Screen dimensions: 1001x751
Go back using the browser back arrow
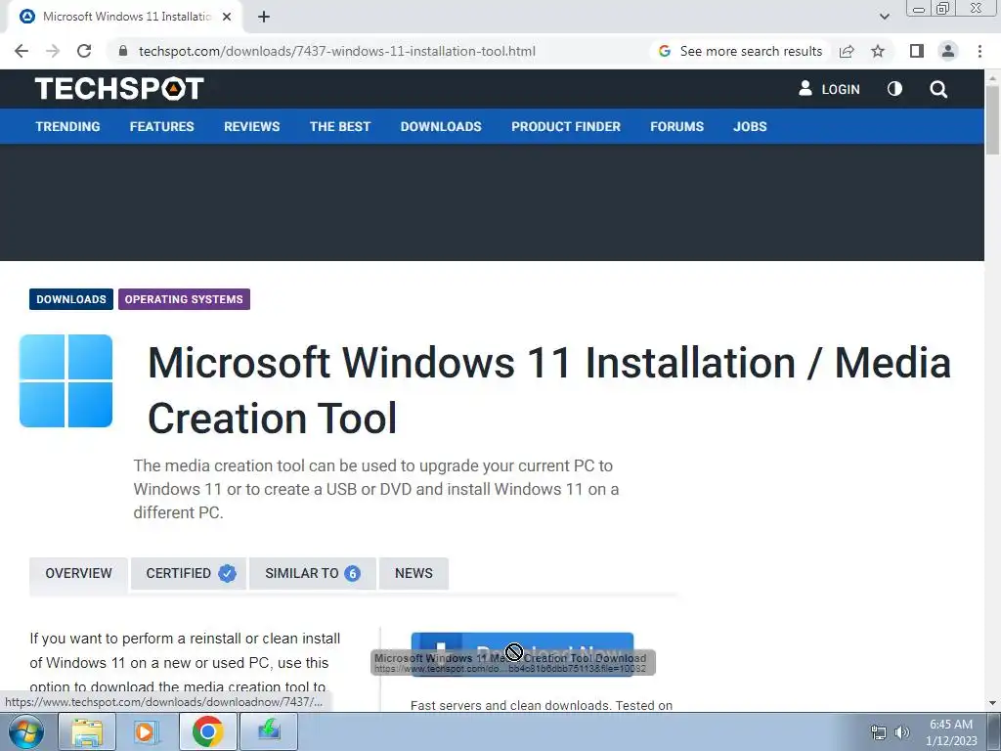[x=22, y=51]
